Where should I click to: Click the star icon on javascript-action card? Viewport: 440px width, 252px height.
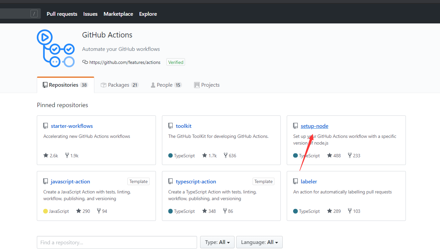coord(79,211)
